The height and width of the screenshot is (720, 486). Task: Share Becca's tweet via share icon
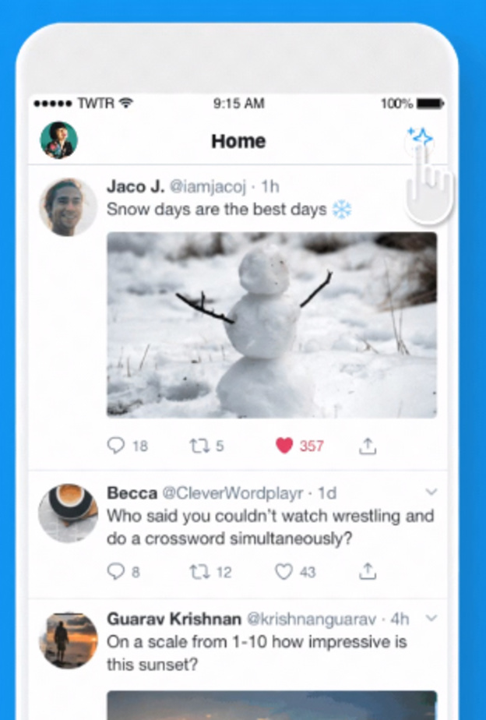click(x=368, y=572)
